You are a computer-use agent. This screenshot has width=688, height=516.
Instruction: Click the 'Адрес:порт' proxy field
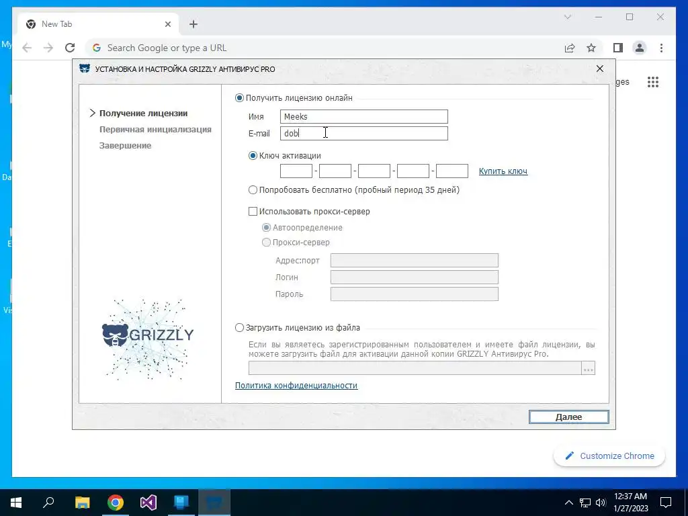tap(414, 260)
